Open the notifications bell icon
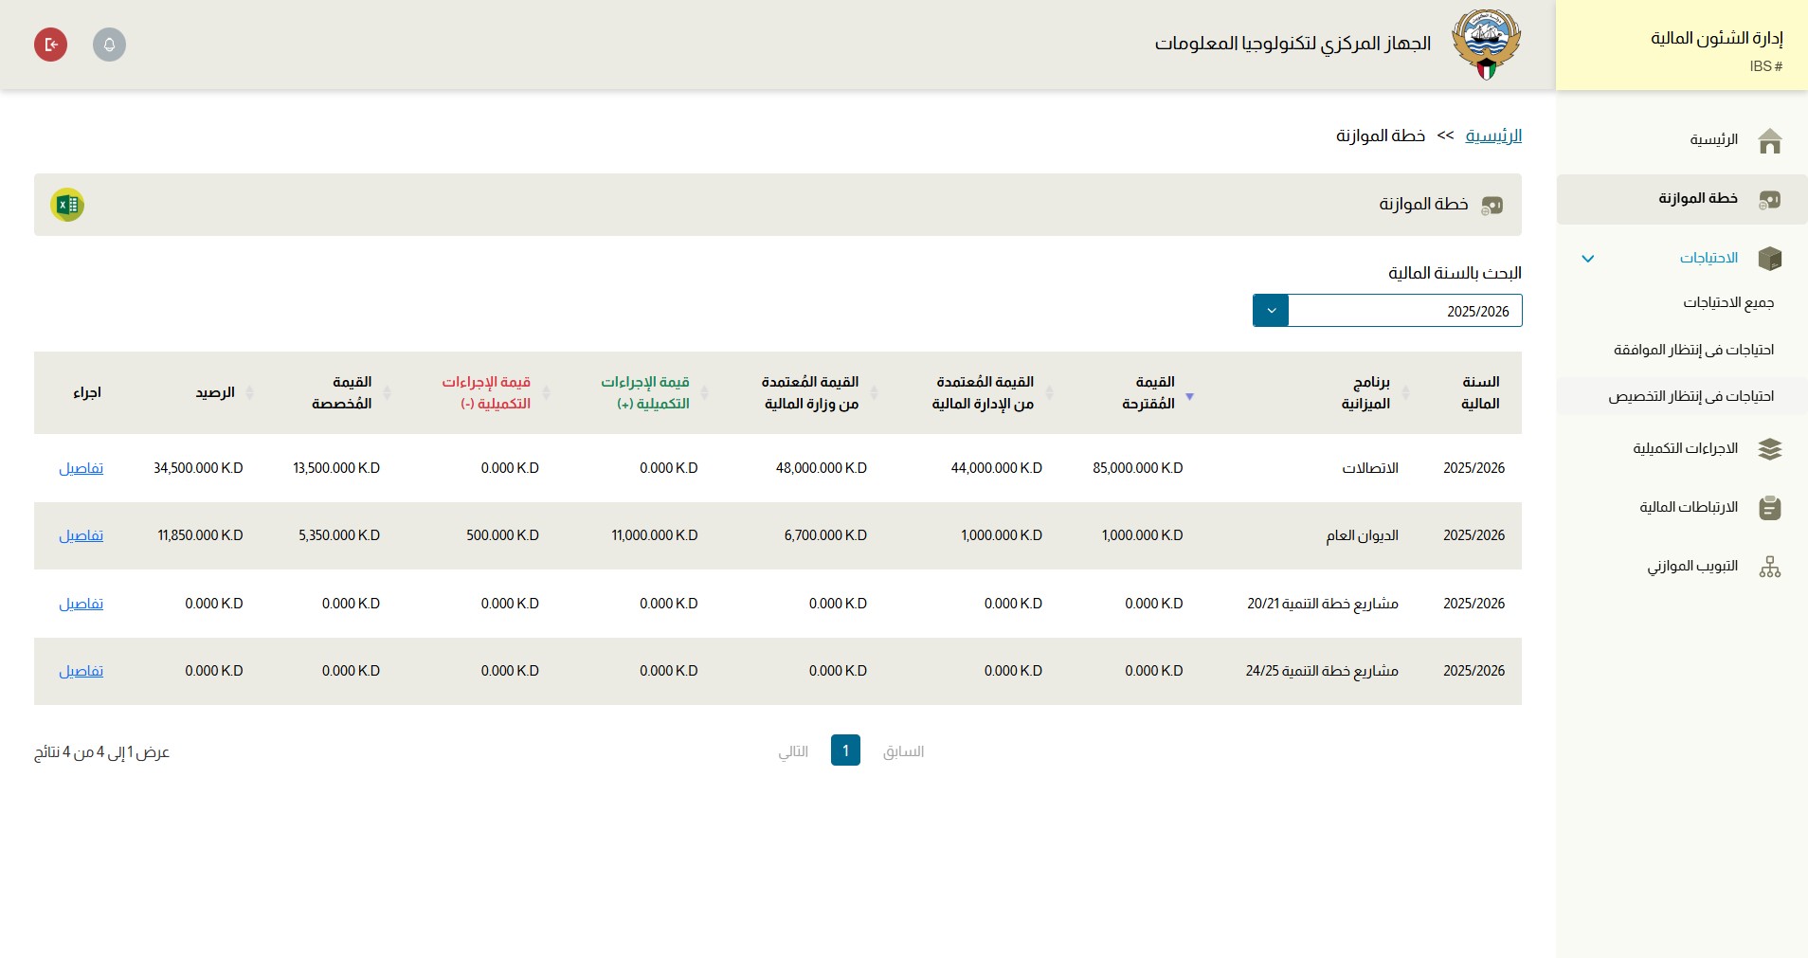 tap(109, 44)
